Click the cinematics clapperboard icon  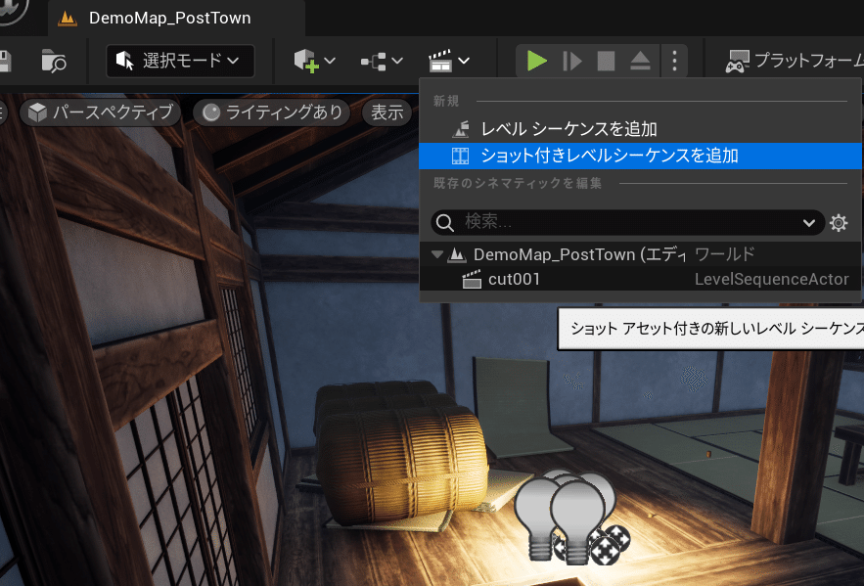coord(441,61)
